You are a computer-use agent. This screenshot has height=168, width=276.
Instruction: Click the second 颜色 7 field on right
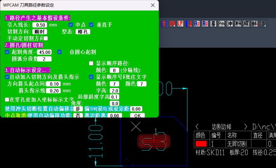point(142,84)
